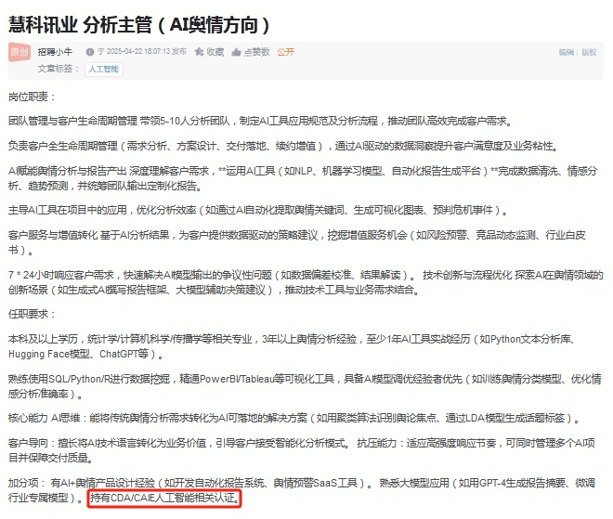Click the thumbs-up 点赞 icon
Viewport: 613px width, 519px height.
236,52
